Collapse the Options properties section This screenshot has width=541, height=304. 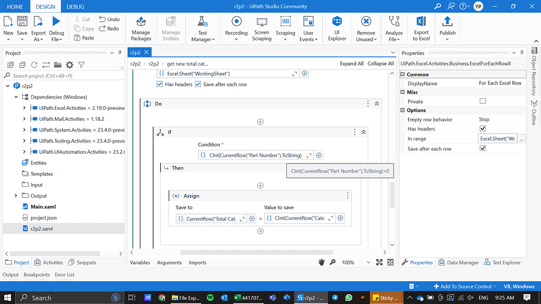click(x=402, y=110)
